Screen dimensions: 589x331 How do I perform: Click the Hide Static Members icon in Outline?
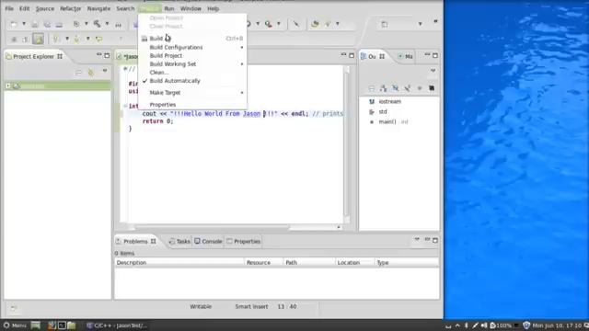point(407,88)
